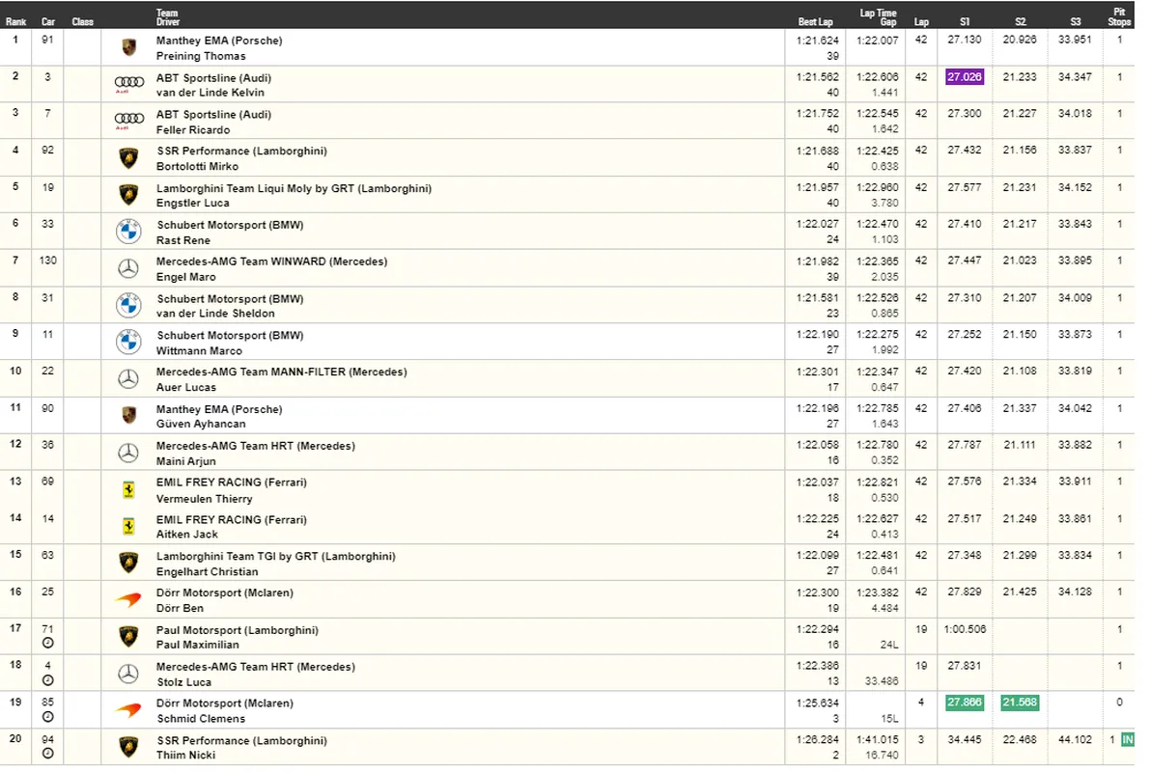This screenshot has width=1150, height=772.
Task: Select the Rank column header
Action: (15, 21)
